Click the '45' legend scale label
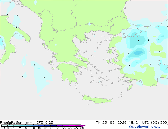The height and width of the screenshot is (129, 168). pos(76,128)
